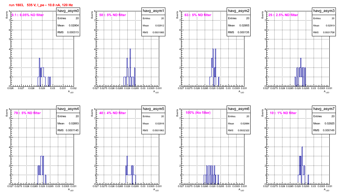Click the 25± 2.5% ND filter label
The image size is (341, 196).
click(283, 15)
